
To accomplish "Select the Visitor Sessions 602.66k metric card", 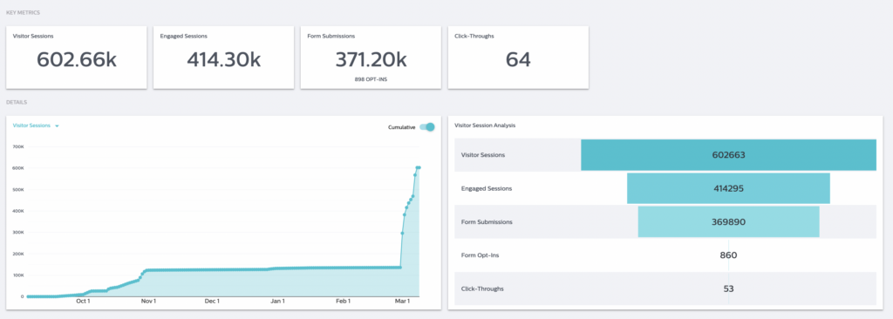I will click(x=77, y=57).
